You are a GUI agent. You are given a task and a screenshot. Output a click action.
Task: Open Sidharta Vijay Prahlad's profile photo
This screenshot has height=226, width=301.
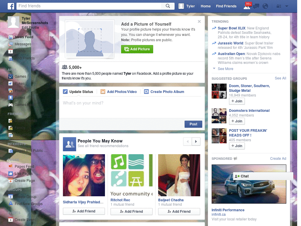point(84,175)
